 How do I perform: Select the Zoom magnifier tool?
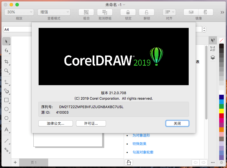[x=6, y=71]
